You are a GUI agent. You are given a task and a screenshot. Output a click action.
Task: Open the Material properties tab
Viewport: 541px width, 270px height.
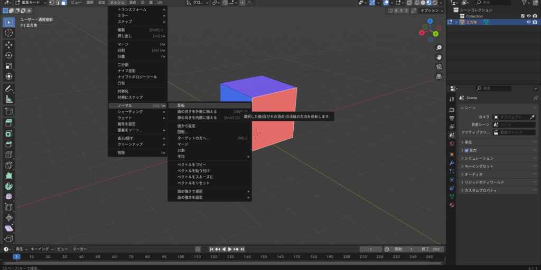[452, 205]
